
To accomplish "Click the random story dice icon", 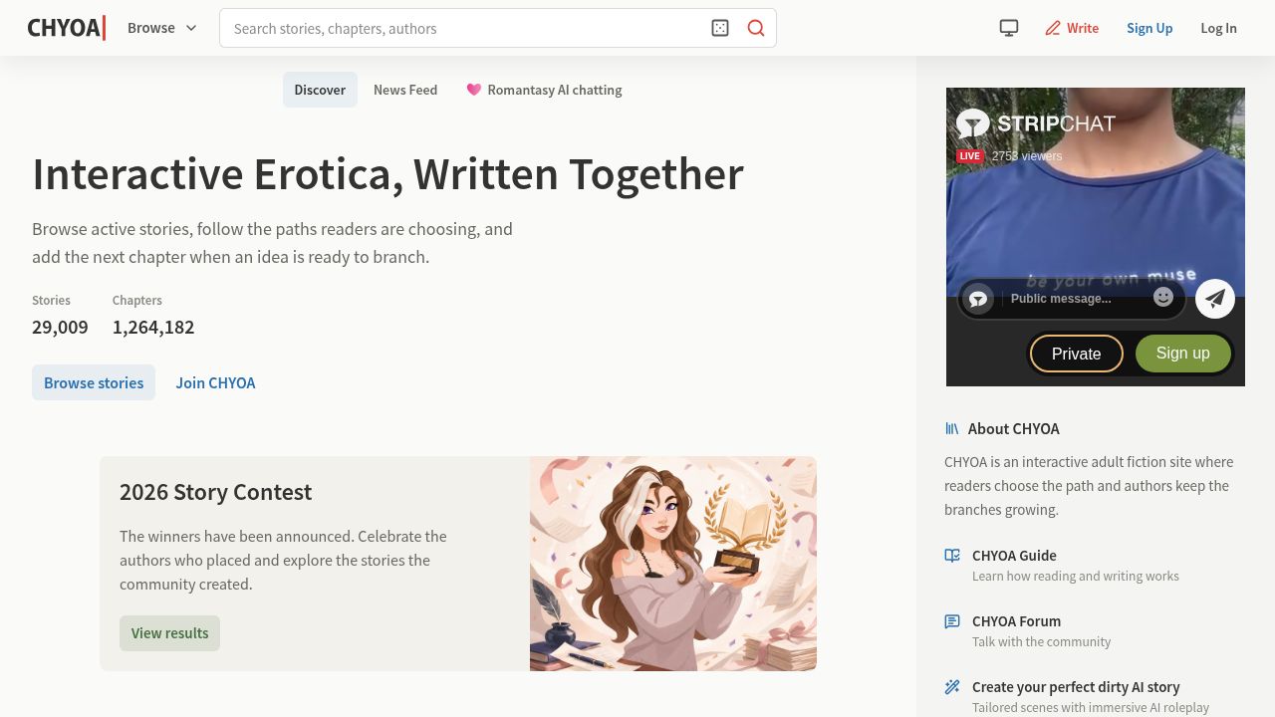I will (x=720, y=28).
